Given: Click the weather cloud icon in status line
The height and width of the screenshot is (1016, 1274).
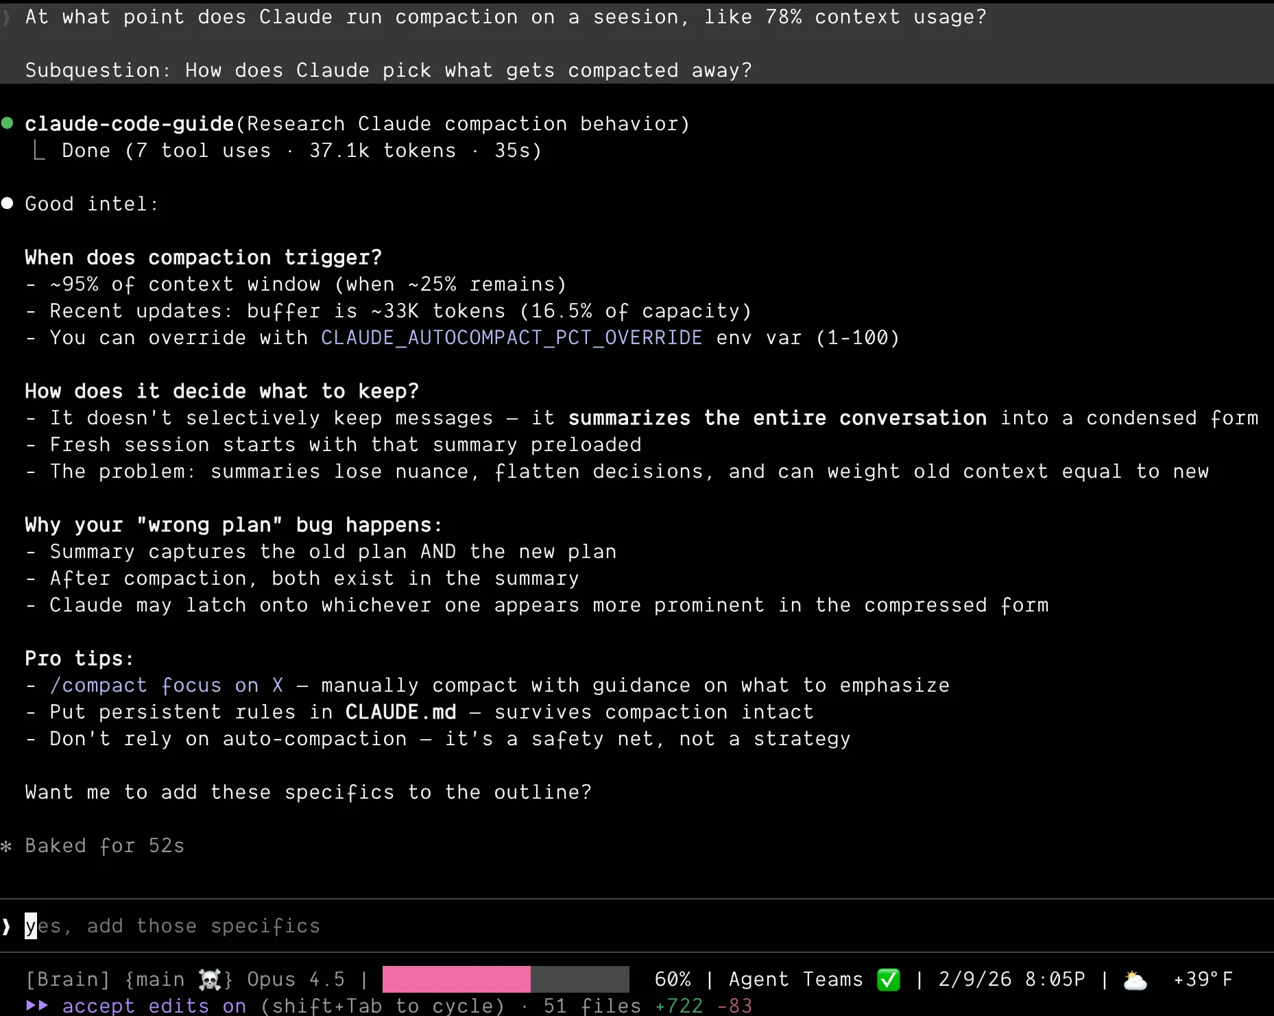Looking at the screenshot, I should 1135,980.
